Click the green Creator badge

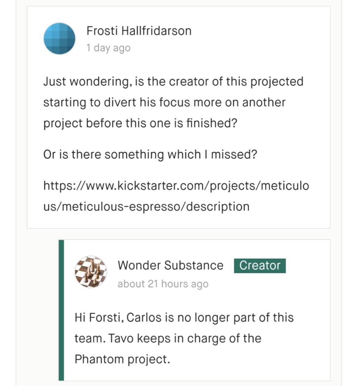[x=260, y=266]
